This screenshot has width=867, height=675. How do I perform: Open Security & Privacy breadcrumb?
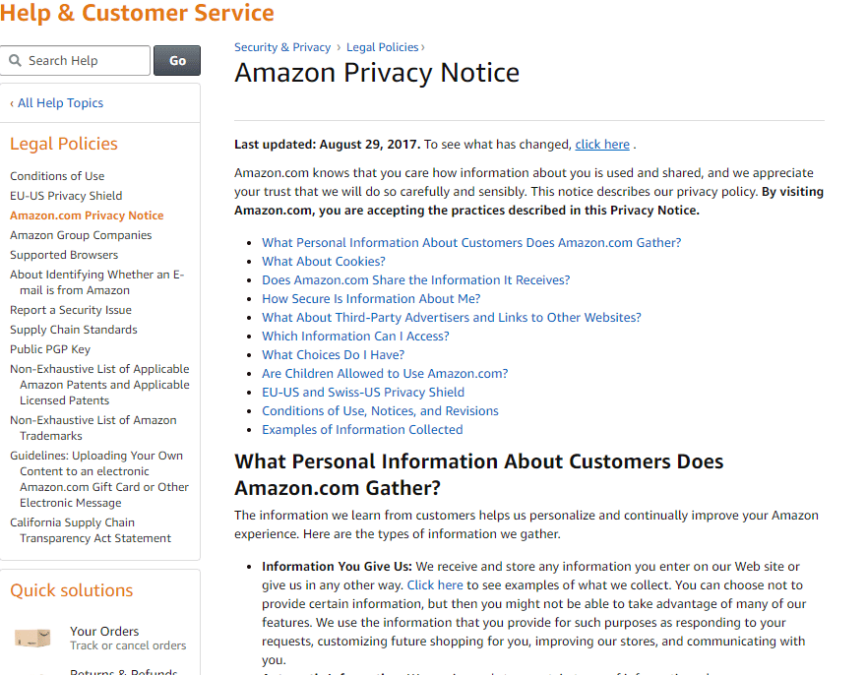[282, 47]
